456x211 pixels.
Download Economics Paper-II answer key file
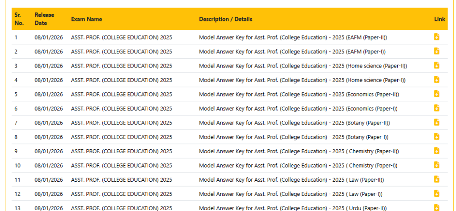436,94
